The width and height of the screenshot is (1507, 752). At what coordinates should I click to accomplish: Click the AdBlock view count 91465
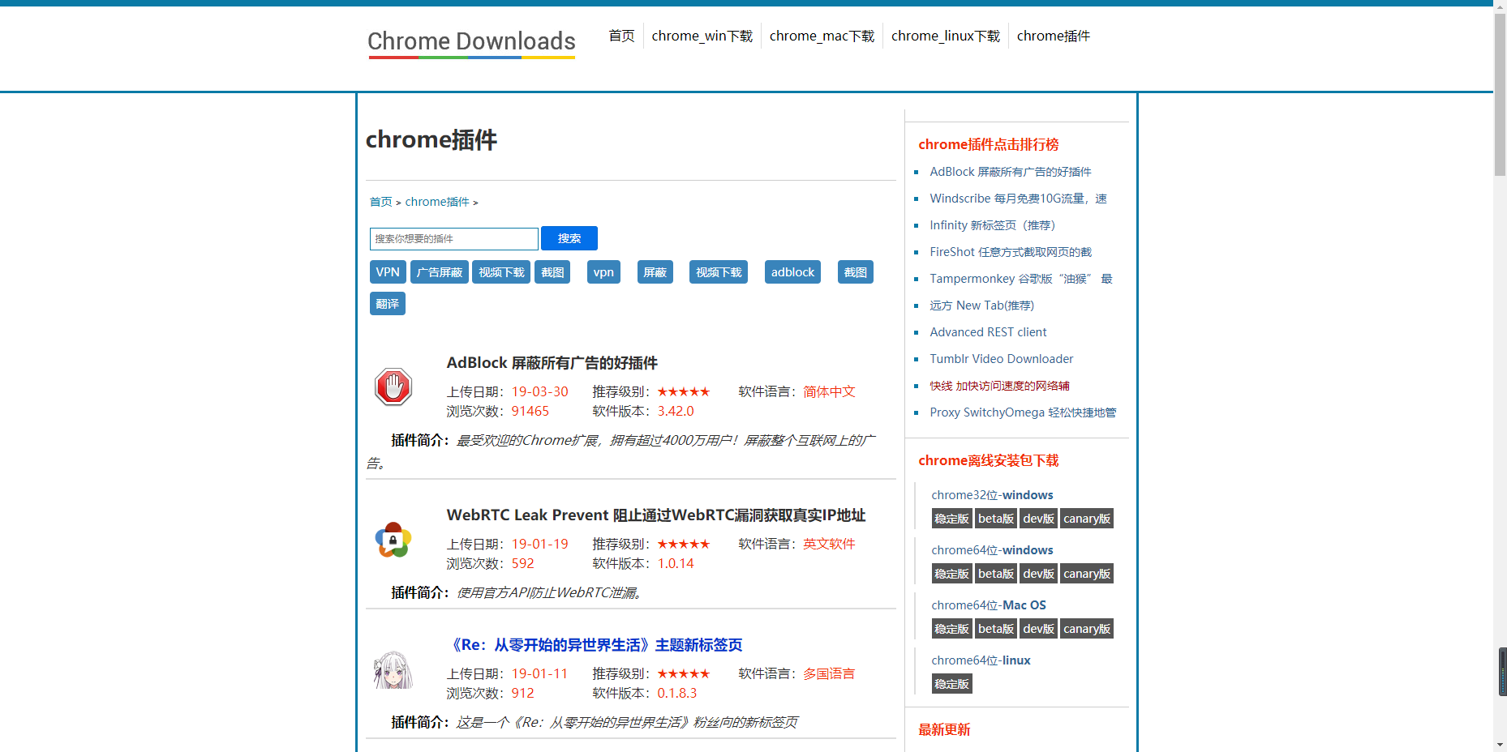pyautogui.click(x=530, y=412)
